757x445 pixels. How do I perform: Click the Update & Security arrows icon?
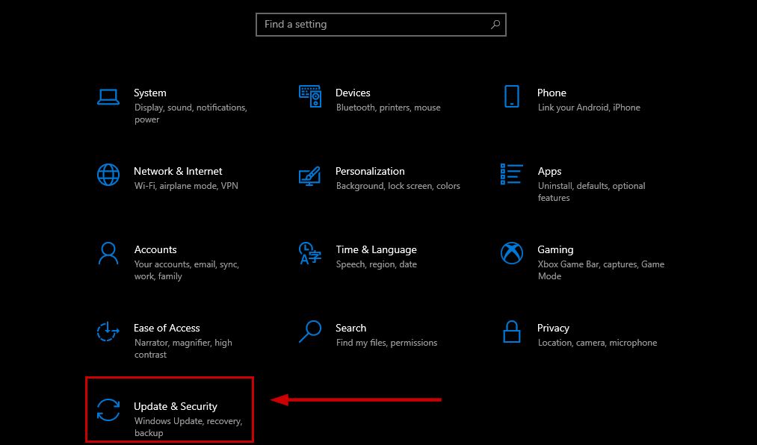point(108,411)
